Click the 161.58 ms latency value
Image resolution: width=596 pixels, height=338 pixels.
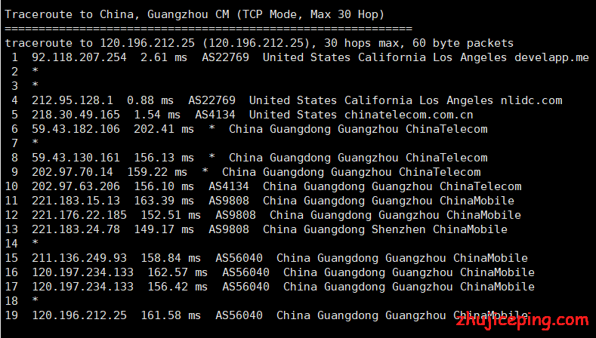(x=171, y=315)
